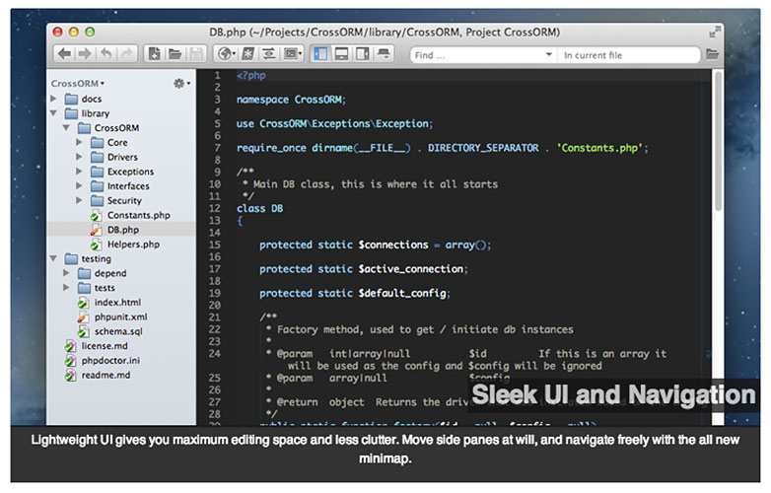Screen dimensions: 771x493
Task: Go forward with the right arrow toolbar icon
Action: (x=85, y=54)
